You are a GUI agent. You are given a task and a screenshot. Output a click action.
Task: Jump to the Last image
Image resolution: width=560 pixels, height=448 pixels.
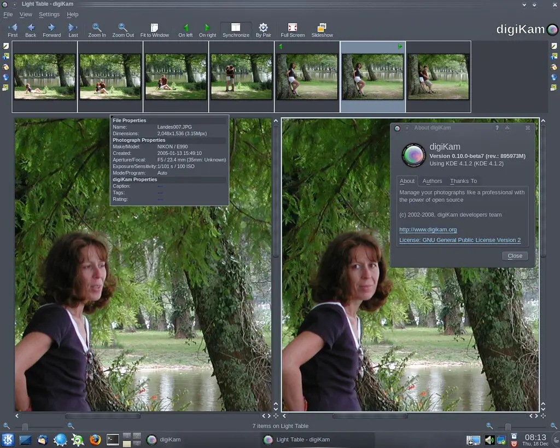(x=73, y=28)
